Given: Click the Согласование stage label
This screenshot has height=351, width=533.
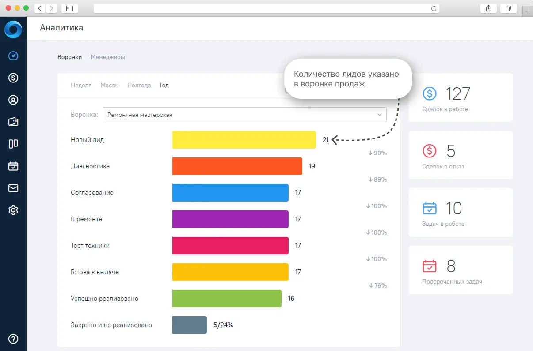Looking at the screenshot, I should coord(92,193).
